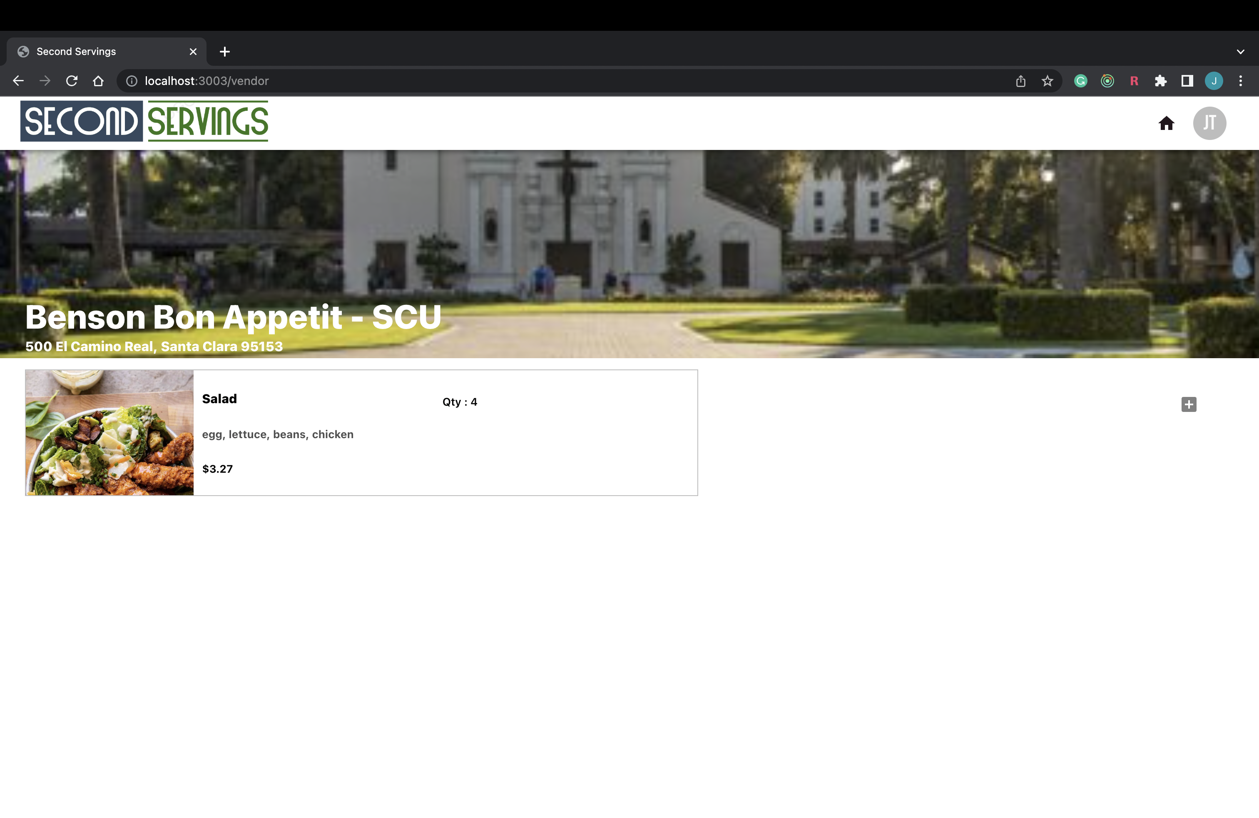Screen dimensions: 1259x818
Task: Open the JT user avatar menu
Action: point(1209,123)
